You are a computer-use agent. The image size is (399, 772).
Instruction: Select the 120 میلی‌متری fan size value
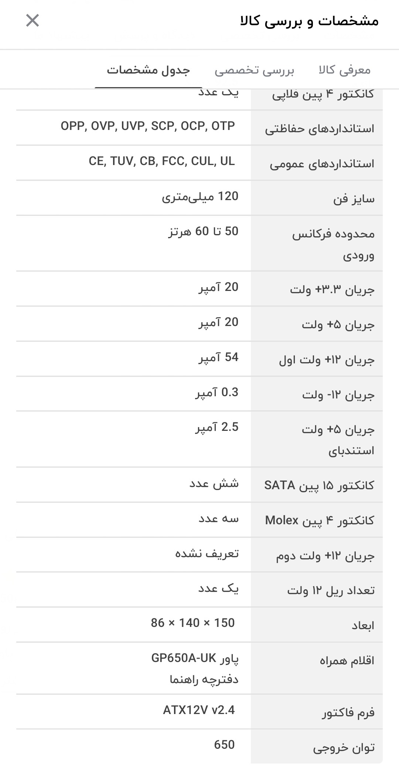(x=200, y=196)
